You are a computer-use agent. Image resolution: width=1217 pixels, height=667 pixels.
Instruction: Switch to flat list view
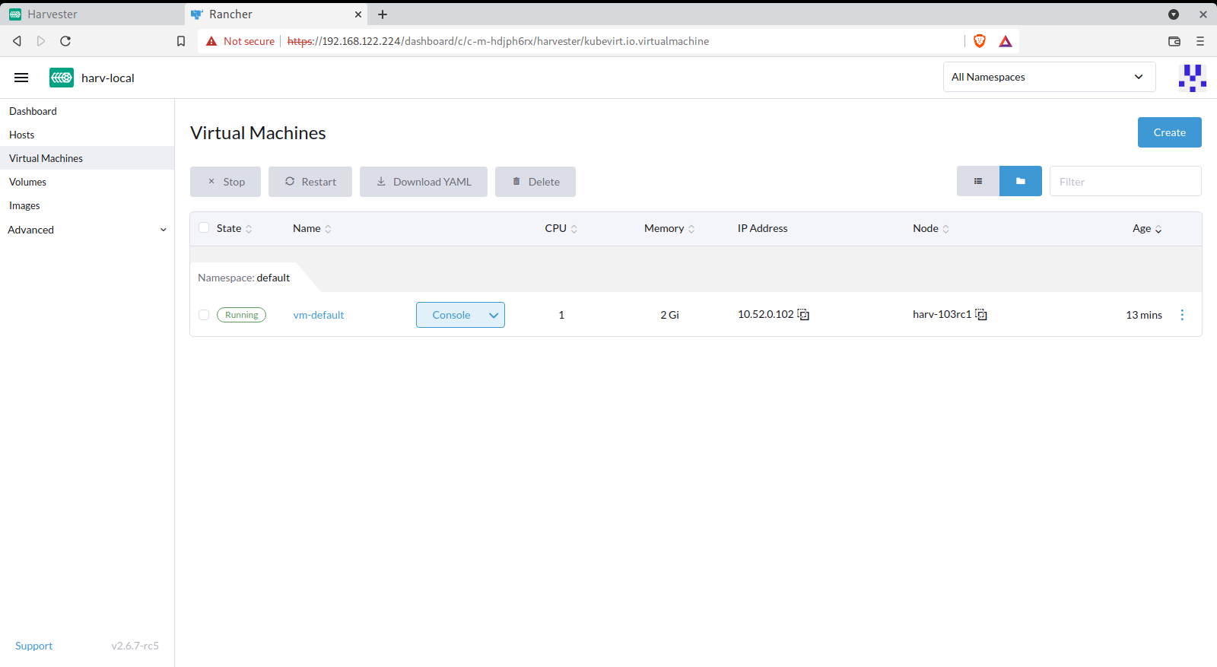[978, 181]
